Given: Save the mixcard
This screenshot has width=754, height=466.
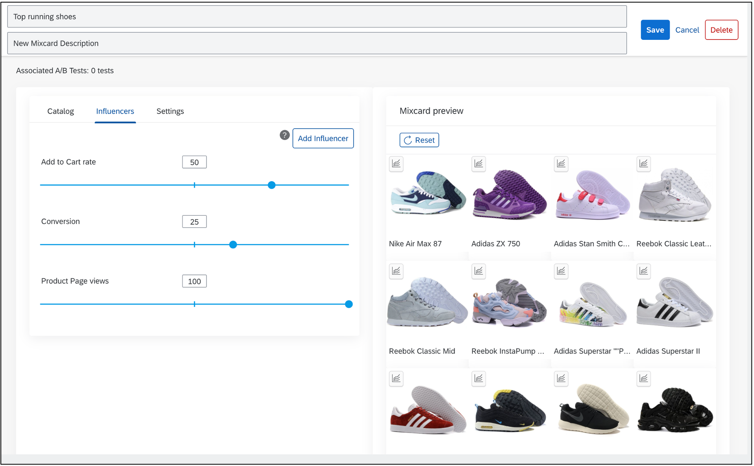Looking at the screenshot, I should click(x=655, y=30).
